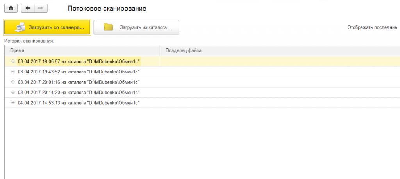
Task: Click the Home icon button
Action: [11, 8]
